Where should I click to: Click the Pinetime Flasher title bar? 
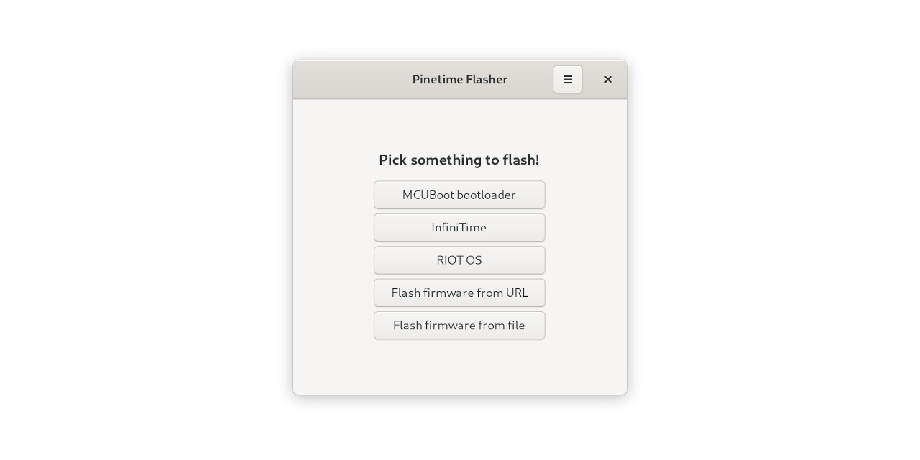click(459, 79)
